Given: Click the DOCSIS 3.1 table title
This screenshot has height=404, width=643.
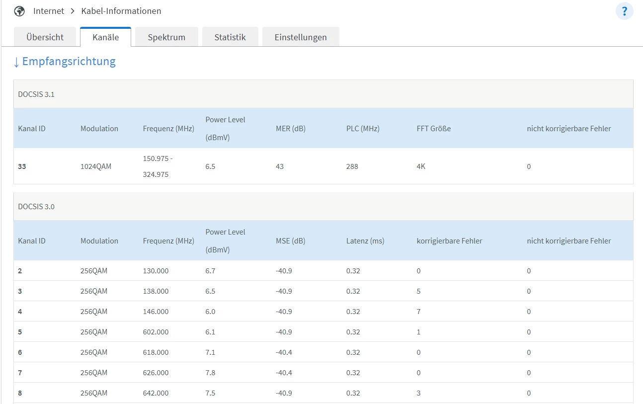Looking at the screenshot, I should (36, 94).
